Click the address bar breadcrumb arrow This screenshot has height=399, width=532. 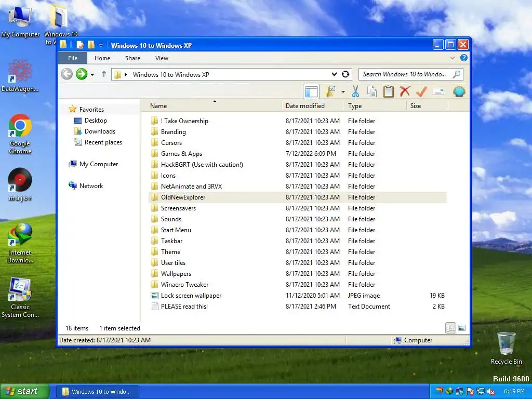tap(126, 75)
